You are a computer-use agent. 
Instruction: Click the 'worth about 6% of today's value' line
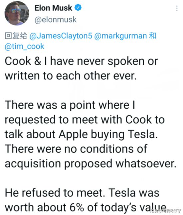(86, 207)
